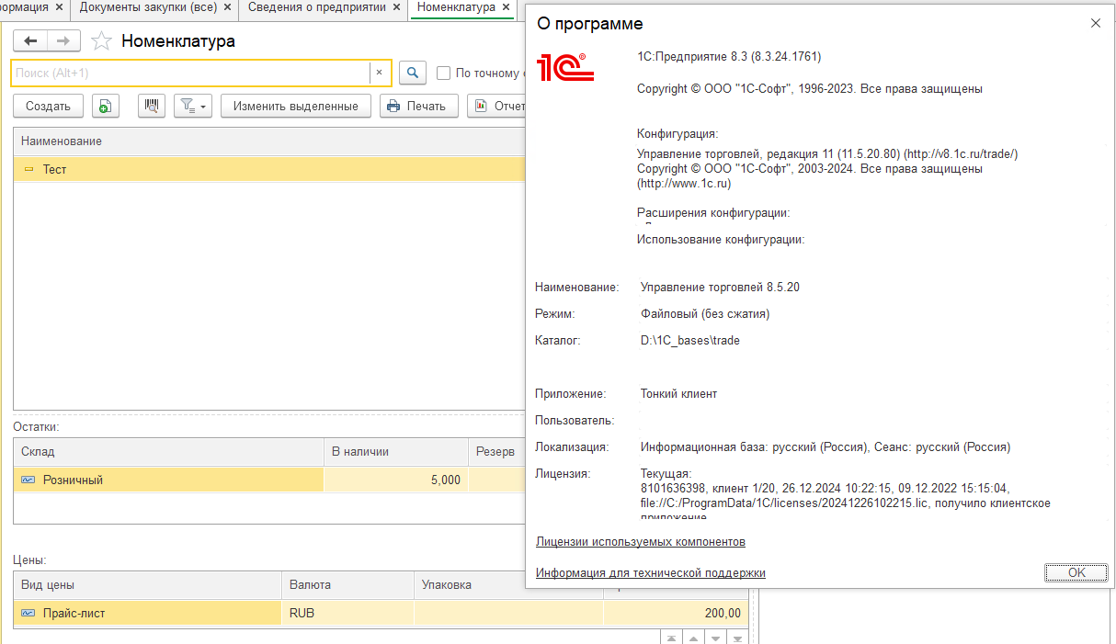Click the catalog path D:\1C_bases\trade
The image size is (1116, 644).
[690, 341]
